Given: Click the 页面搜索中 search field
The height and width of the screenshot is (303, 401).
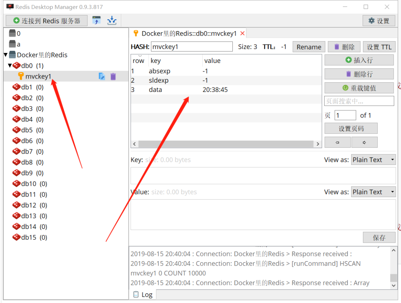Looking at the screenshot, I should [359, 101].
